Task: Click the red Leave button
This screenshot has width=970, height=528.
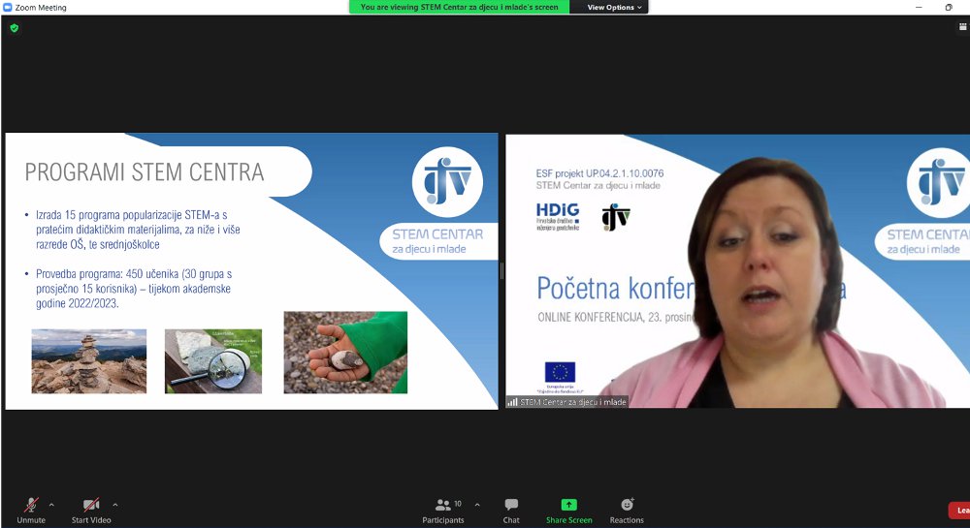Action: pos(959,511)
